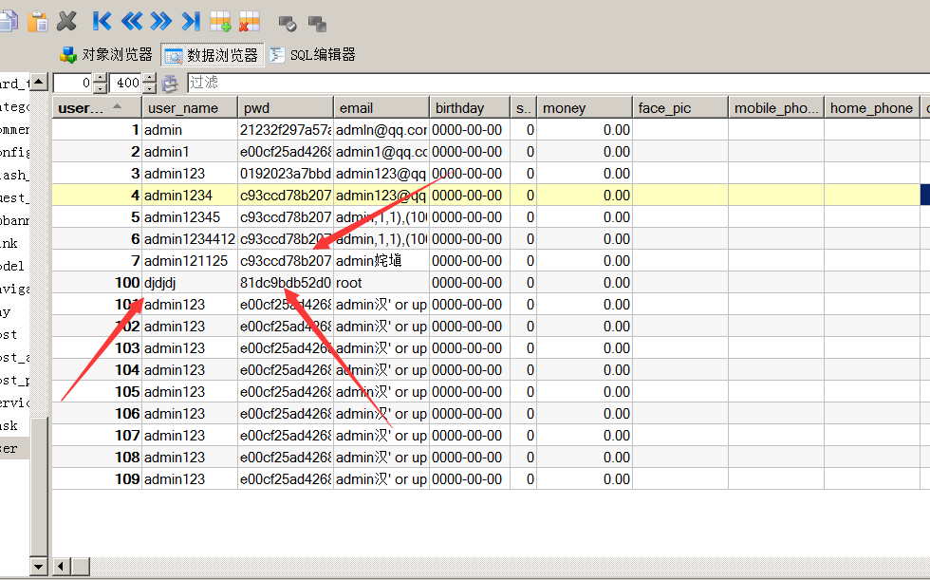The width and height of the screenshot is (930, 580).
Task: Select the user_name cell 'admin1234412'
Action: click(190, 239)
